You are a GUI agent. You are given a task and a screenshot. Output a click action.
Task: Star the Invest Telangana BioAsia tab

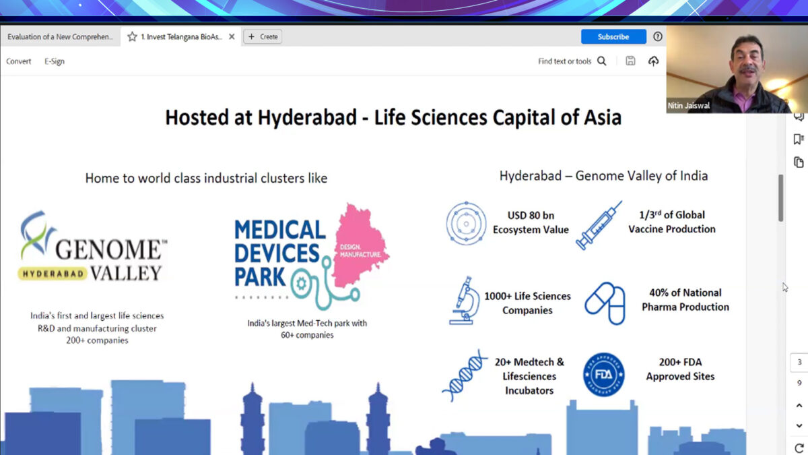click(132, 36)
